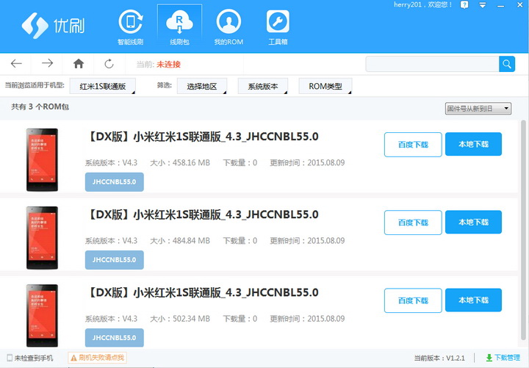Click the 刷机失败请点我 warning link
This screenshot has height=368, width=529.
coord(98,358)
